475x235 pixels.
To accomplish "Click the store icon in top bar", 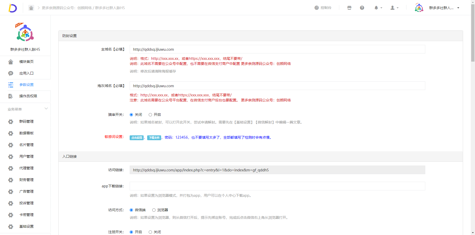I will point(349,8).
